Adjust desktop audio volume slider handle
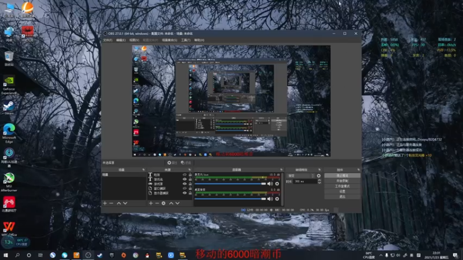Viewport: 463px width, 260px height. pyautogui.click(x=263, y=199)
